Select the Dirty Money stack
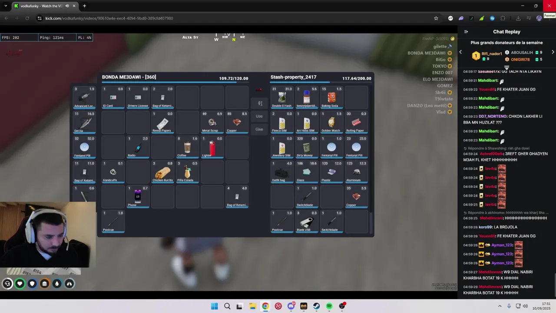 [x=307, y=147]
